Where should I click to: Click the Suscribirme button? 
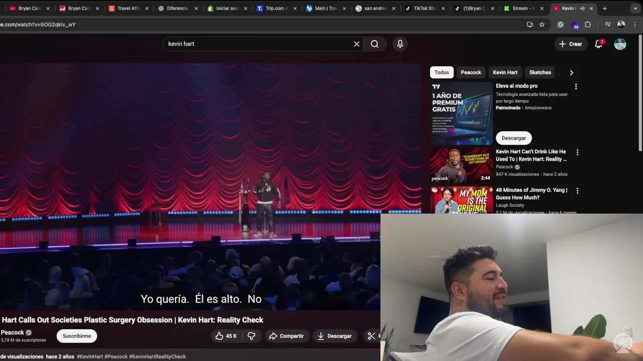[x=77, y=336]
